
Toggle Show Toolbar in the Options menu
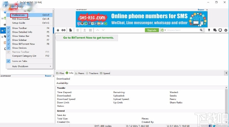click(x=20, y=28)
